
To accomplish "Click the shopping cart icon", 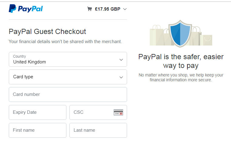I will [x=89, y=9].
